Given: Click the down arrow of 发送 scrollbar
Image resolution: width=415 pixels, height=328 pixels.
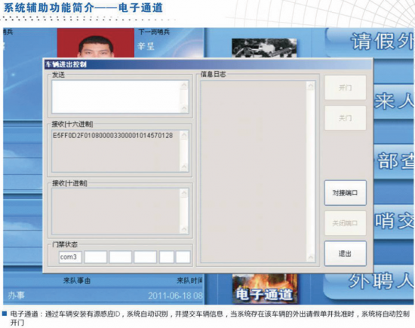Looking at the screenshot, I should pyautogui.click(x=184, y=108).
